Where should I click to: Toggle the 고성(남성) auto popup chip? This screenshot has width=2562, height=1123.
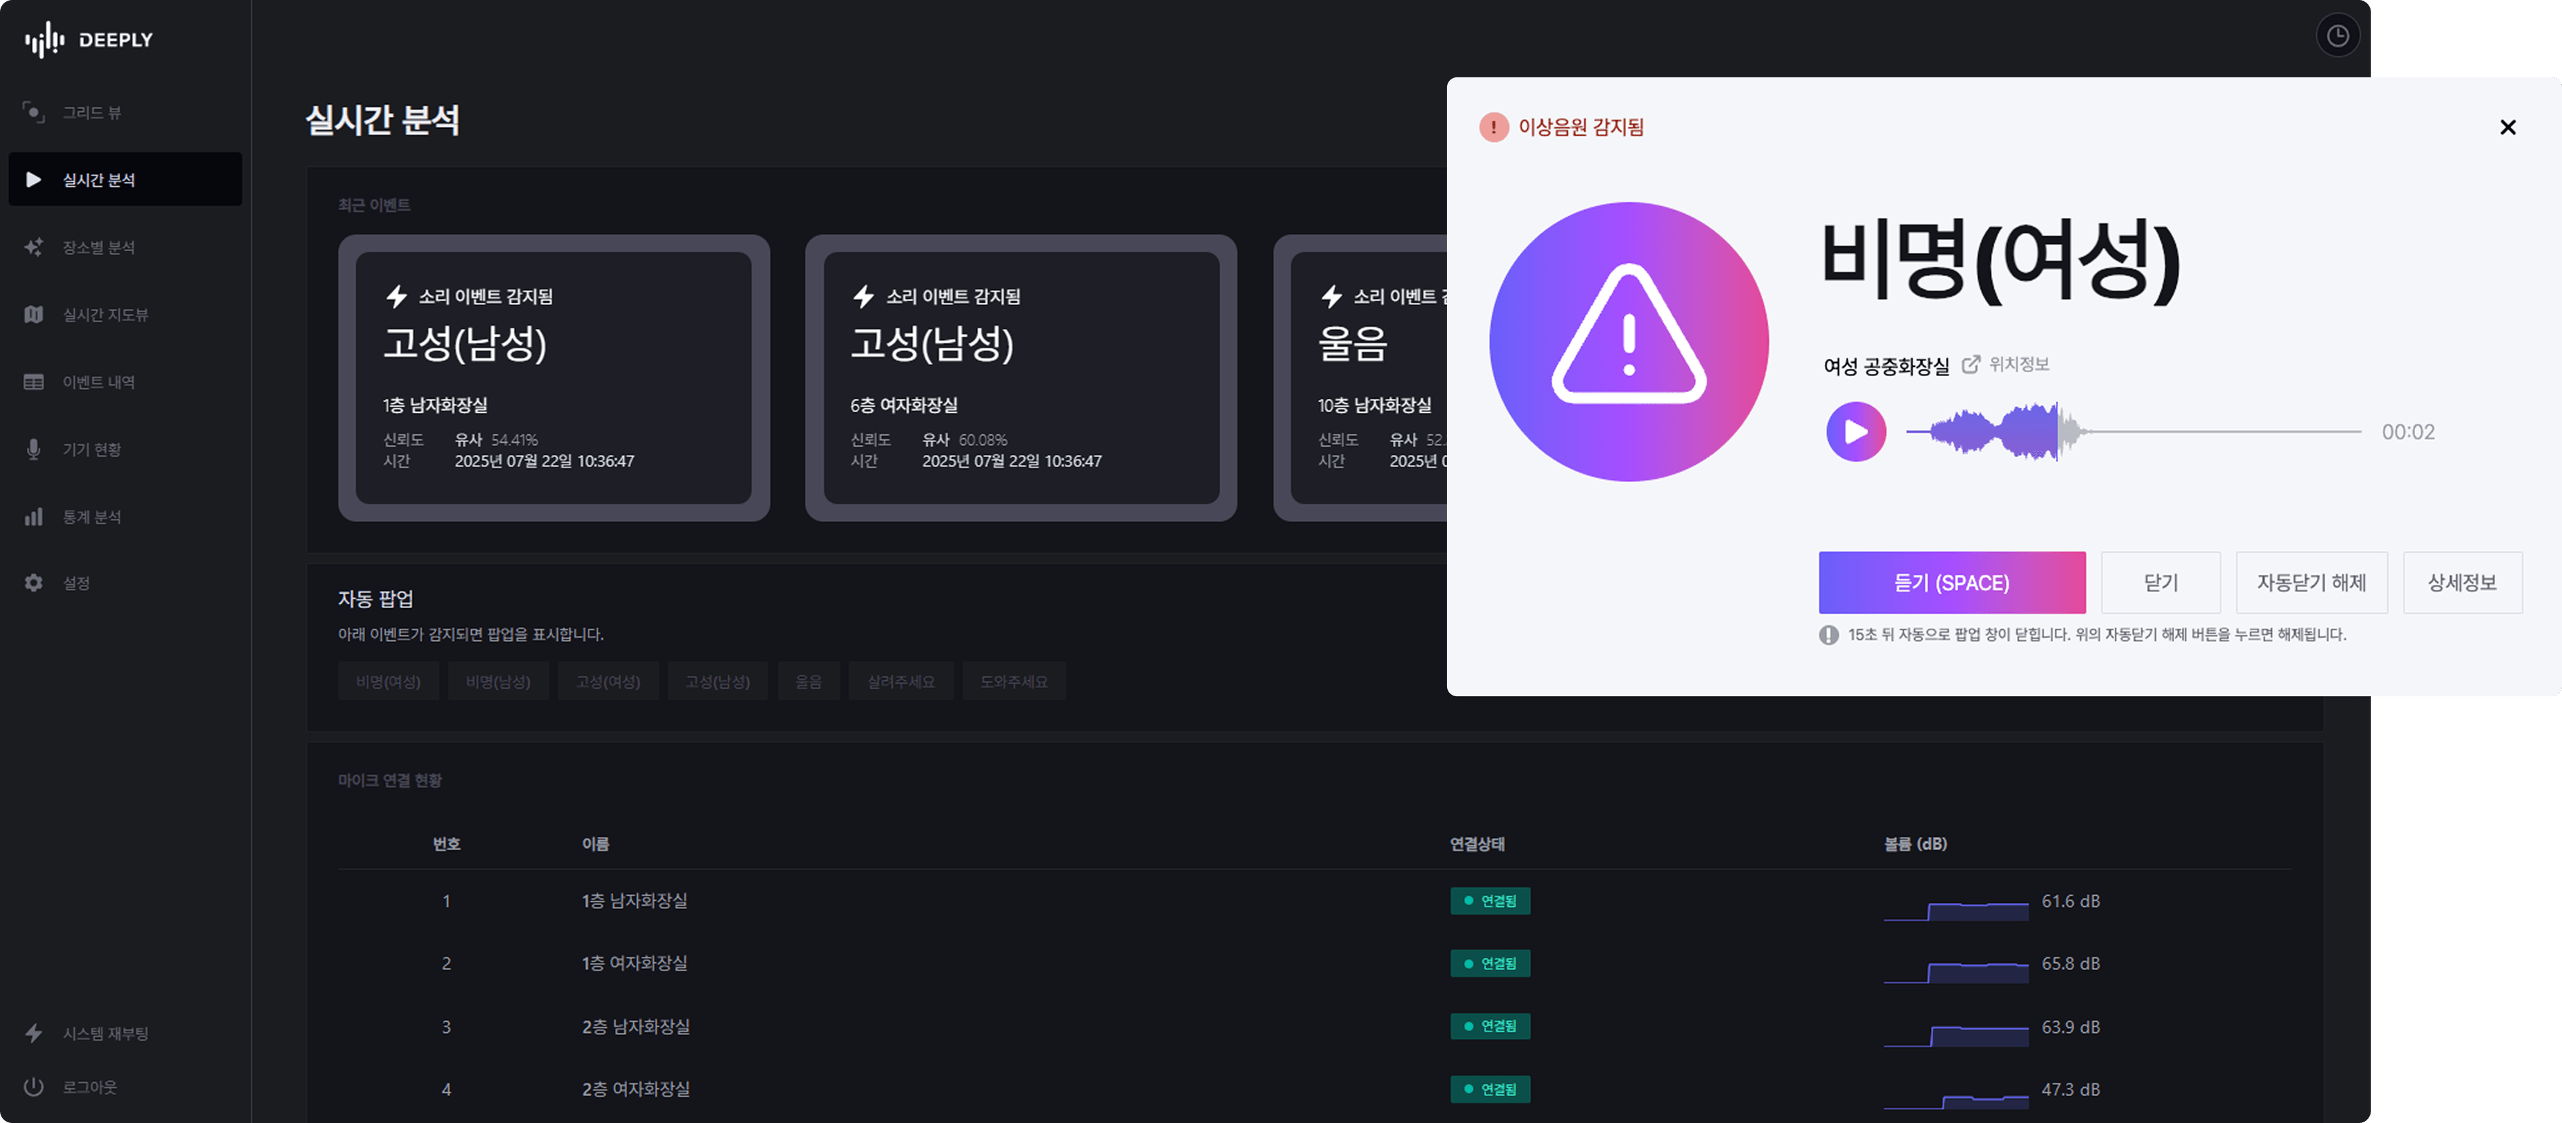point(717,682)
